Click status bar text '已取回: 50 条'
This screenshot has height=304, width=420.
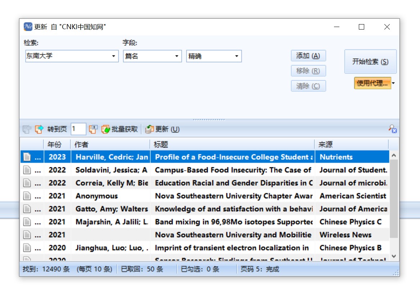click(142, 269)
